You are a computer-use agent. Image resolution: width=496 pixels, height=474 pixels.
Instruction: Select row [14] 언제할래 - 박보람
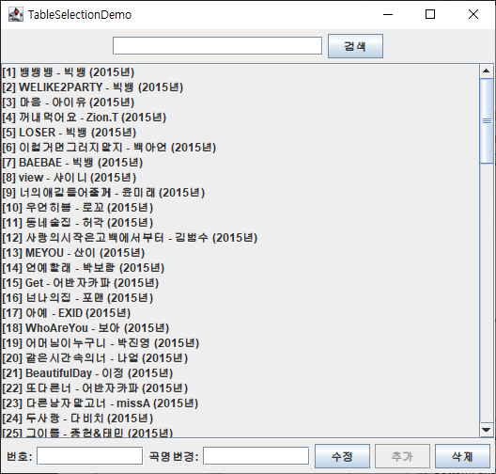[x=240, y=267]
